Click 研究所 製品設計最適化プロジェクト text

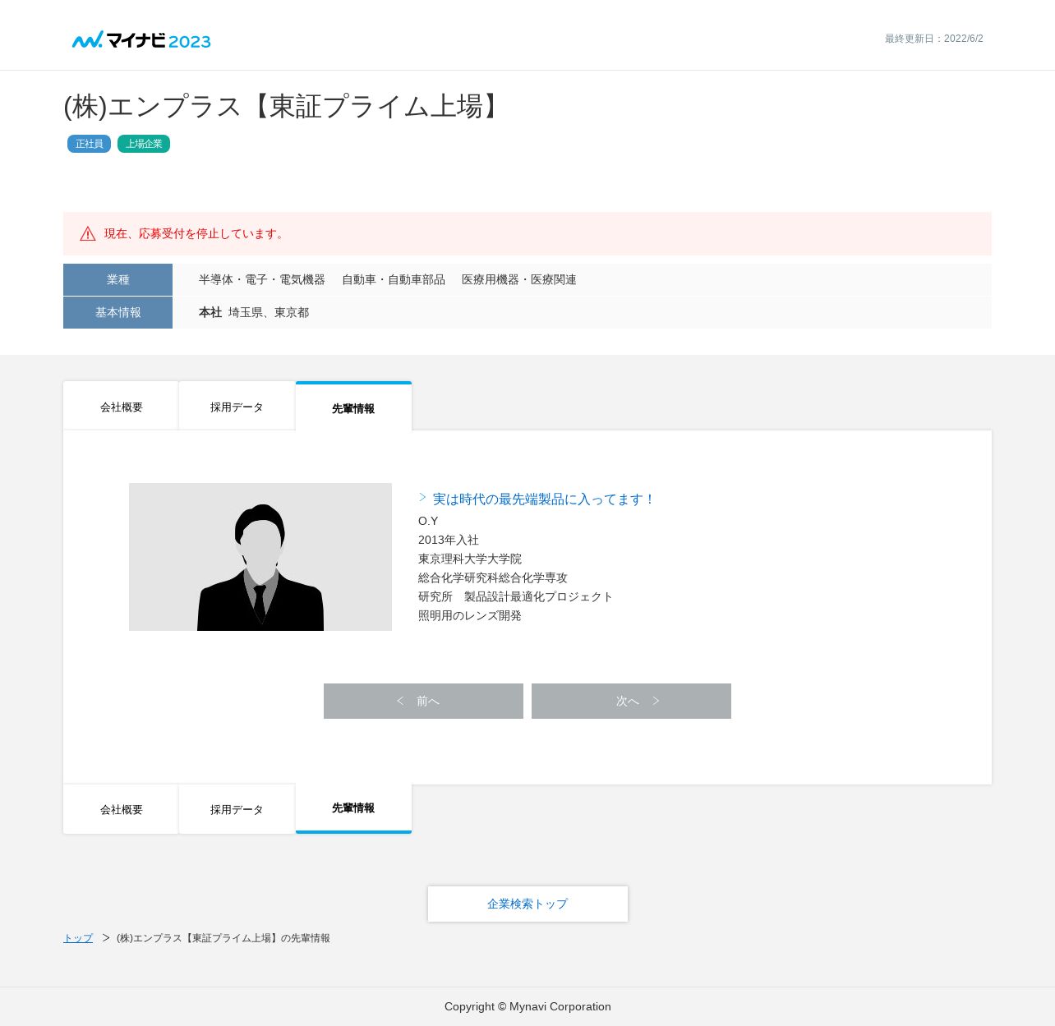(516, 596)
